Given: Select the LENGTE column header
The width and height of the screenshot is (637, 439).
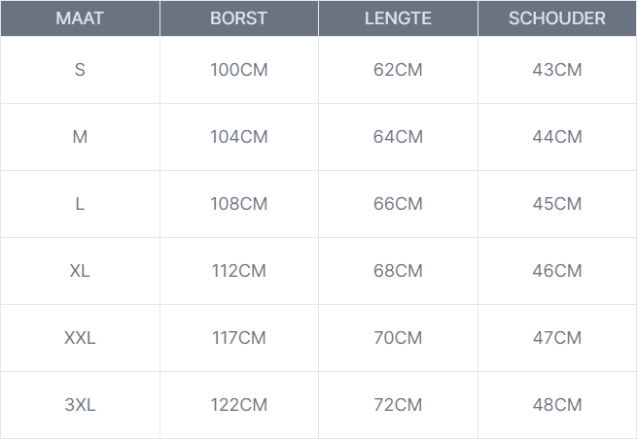Looking at the screenshot, I should click(x=398, y=18).
